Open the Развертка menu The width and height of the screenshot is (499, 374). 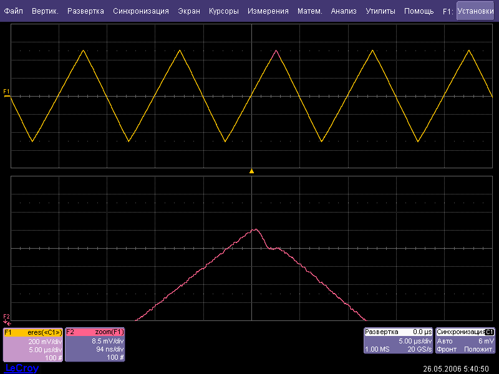coord(85,11)
